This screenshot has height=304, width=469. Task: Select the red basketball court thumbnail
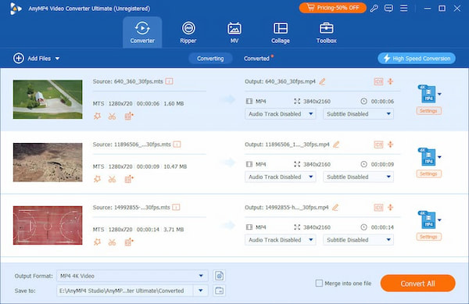click(x=48, y=225)
